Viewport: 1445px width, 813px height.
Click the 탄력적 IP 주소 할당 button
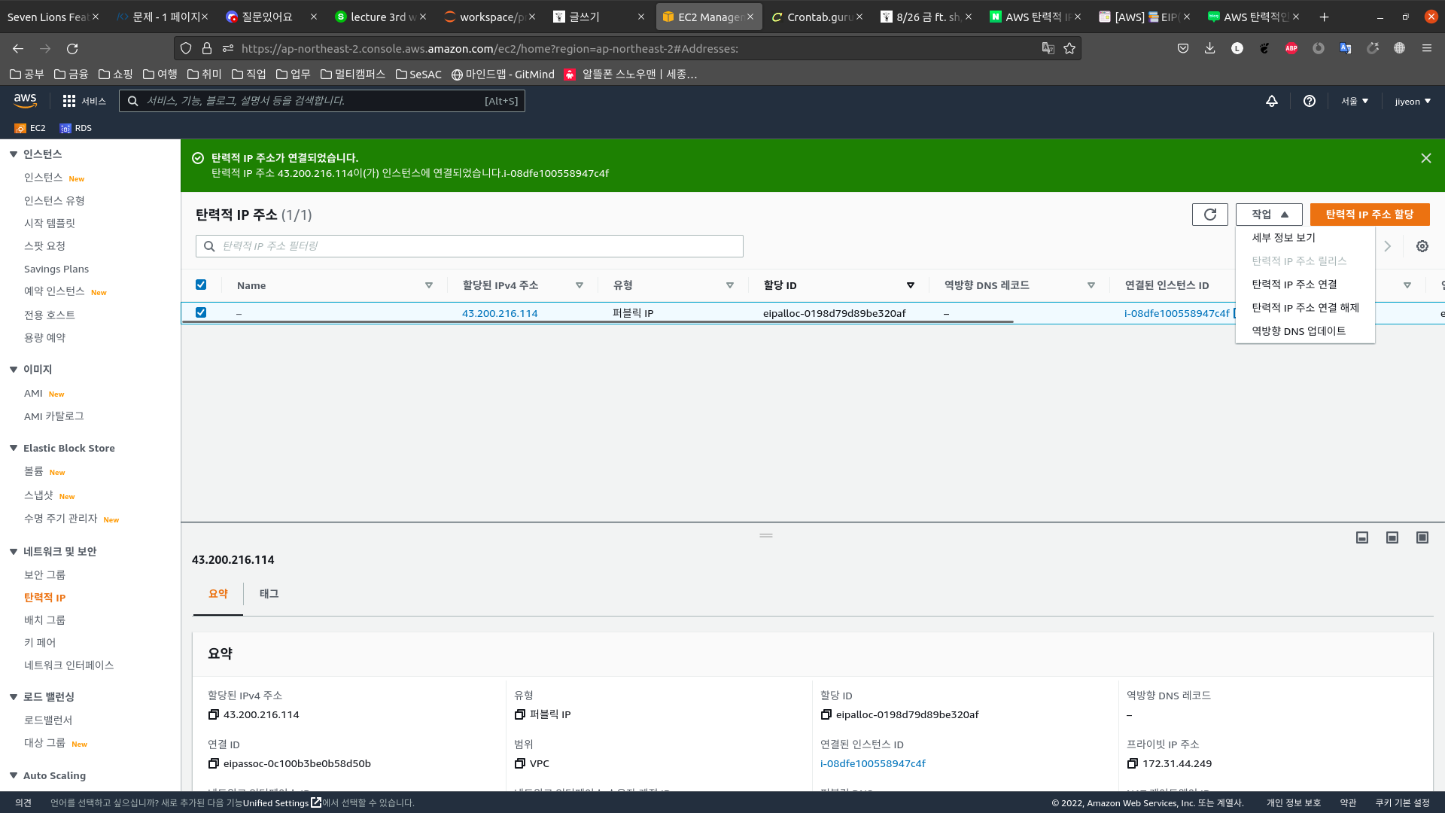click(x=1369, y=215)
